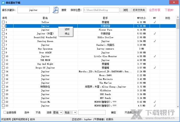Focus the filter text box beside 包含
Image resolution: width=180 pixels, height=122 pixels.
pyautogui.click(x=92, y=112)
